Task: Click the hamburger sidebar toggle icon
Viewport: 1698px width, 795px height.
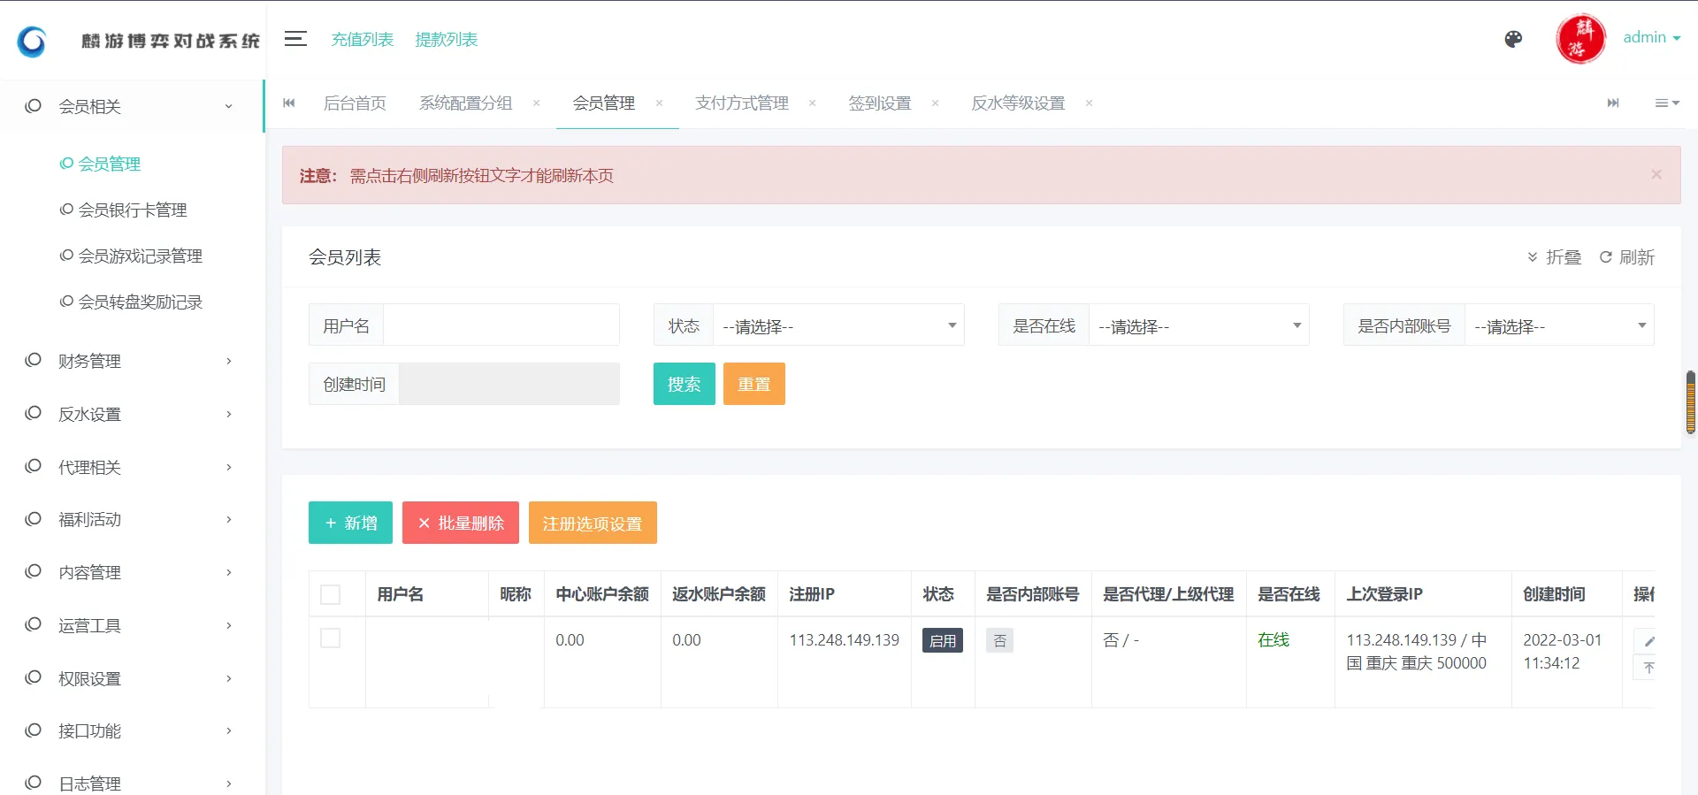Action: 295,39
